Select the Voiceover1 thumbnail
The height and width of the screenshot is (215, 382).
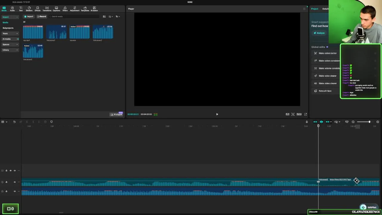(56, 32)
